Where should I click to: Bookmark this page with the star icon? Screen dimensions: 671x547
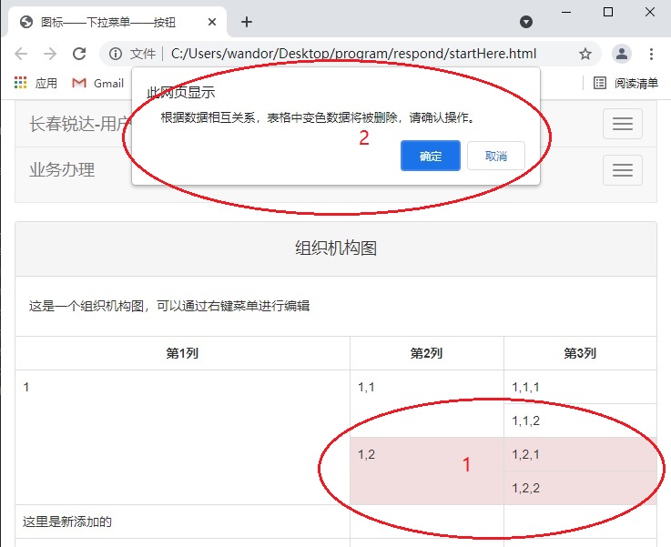click(x=585, y=54)
